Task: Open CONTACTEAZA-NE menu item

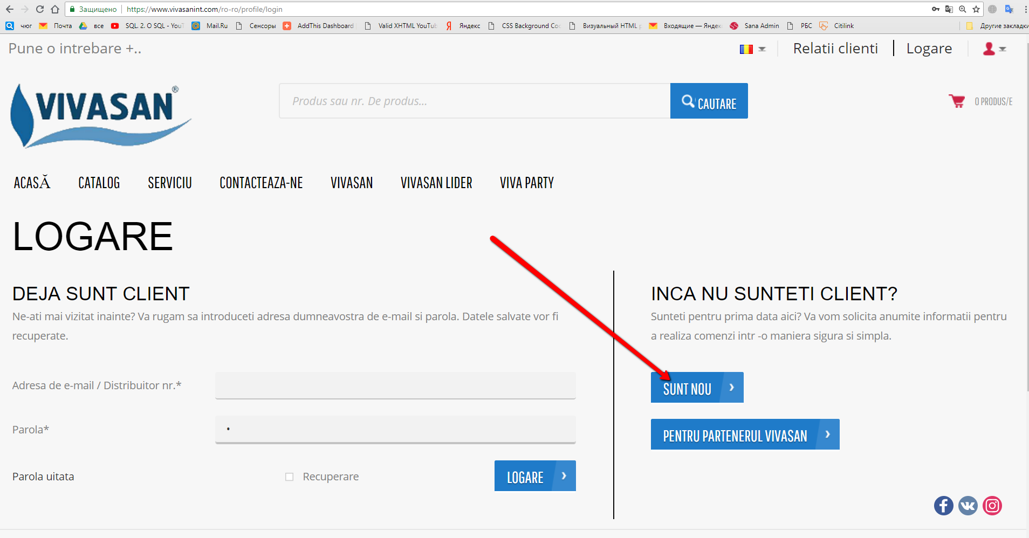Action: click(x=261, y=183)
